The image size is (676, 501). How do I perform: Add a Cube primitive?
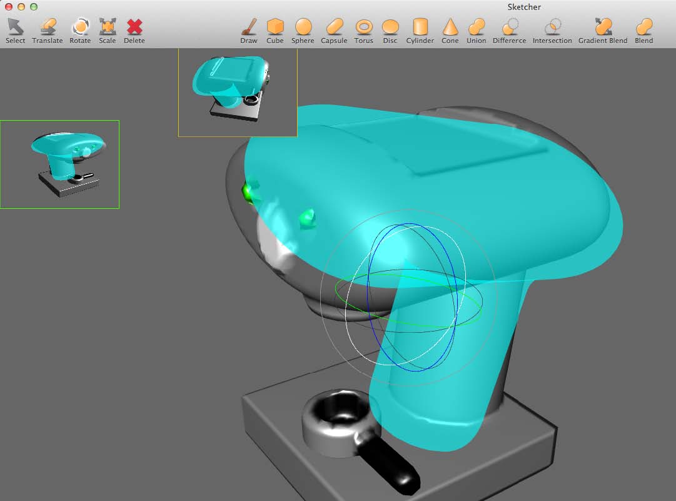click(275, 31)
